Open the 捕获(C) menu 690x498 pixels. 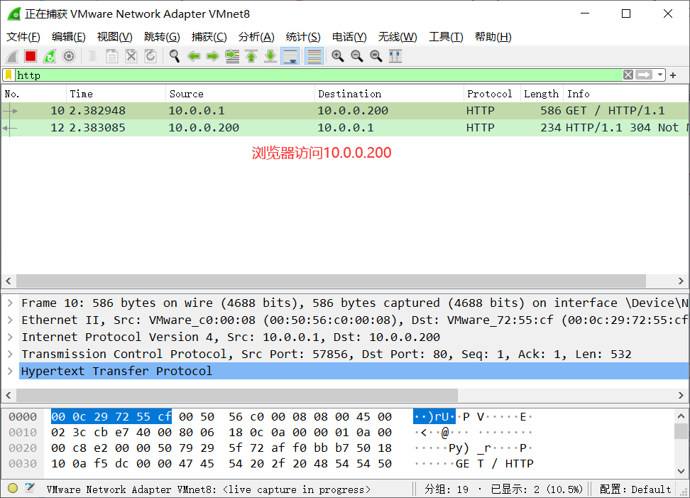click(209, 37)
